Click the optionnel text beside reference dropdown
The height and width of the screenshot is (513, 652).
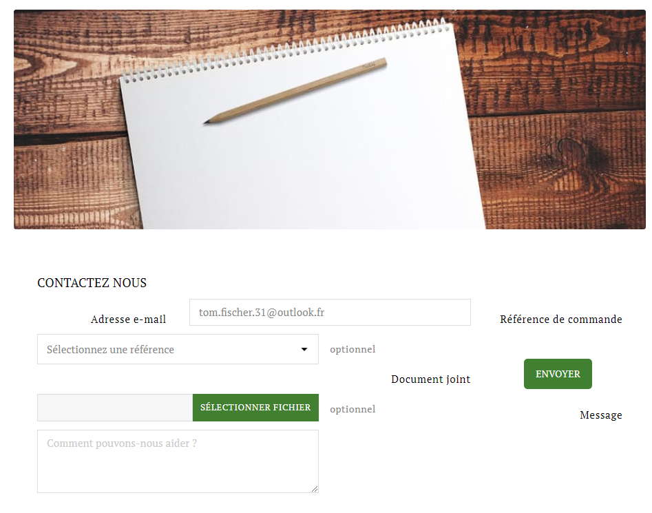click(353, 349)
